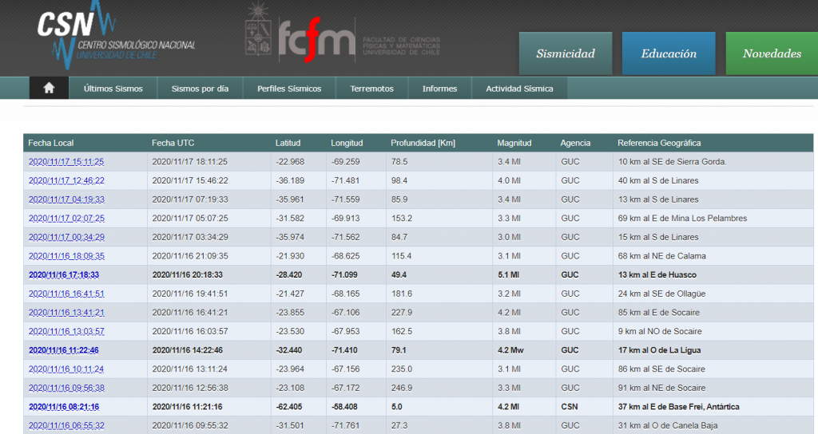Open the earthquake 2020/11/16 18:09:35
The height and width of the screenshot is (434, 818).
66,256
